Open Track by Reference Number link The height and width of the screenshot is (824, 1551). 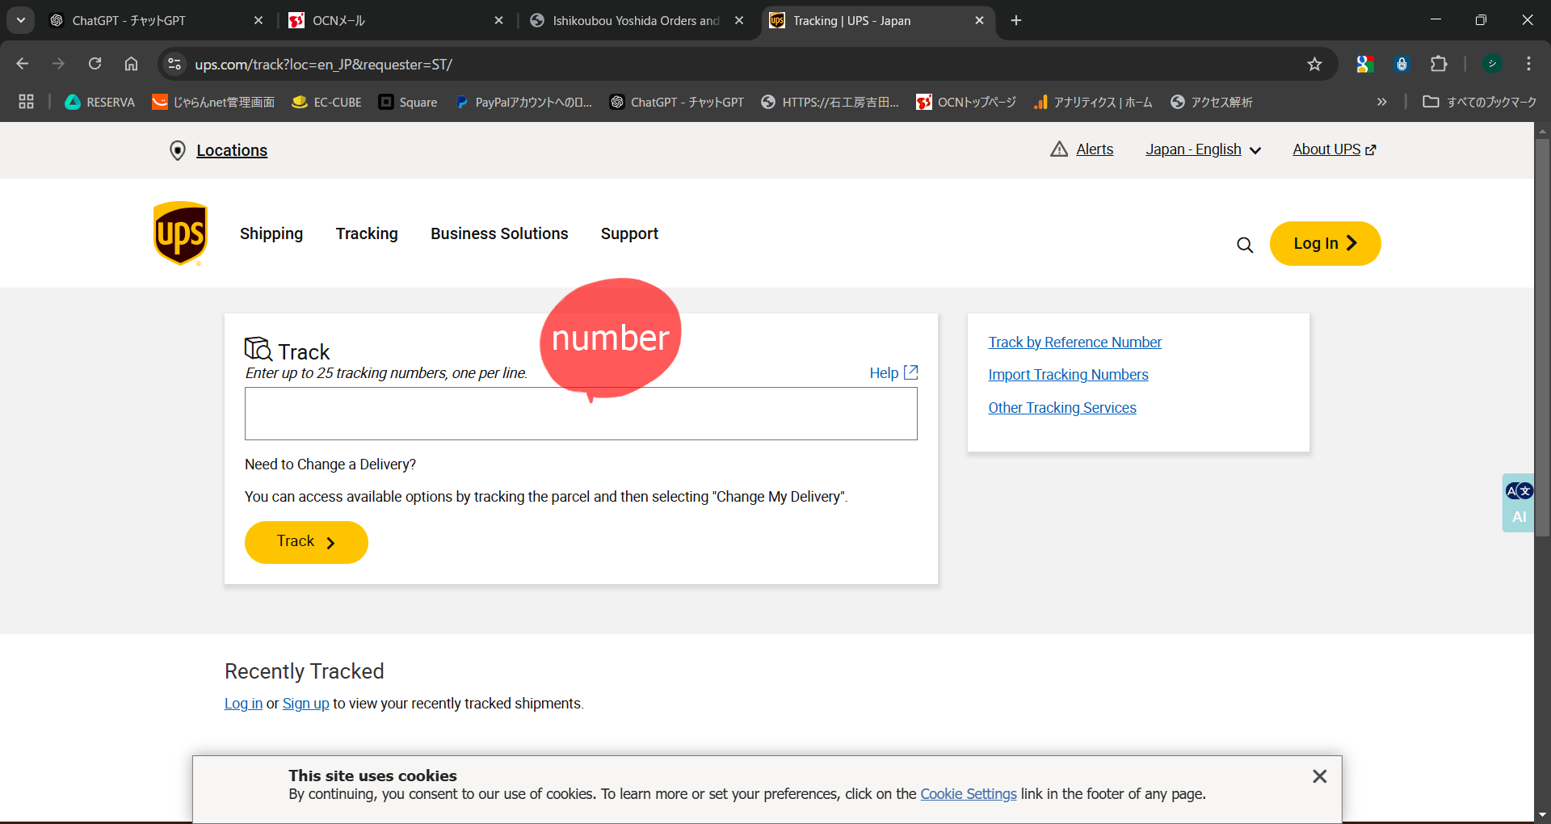click(1074, 343)
